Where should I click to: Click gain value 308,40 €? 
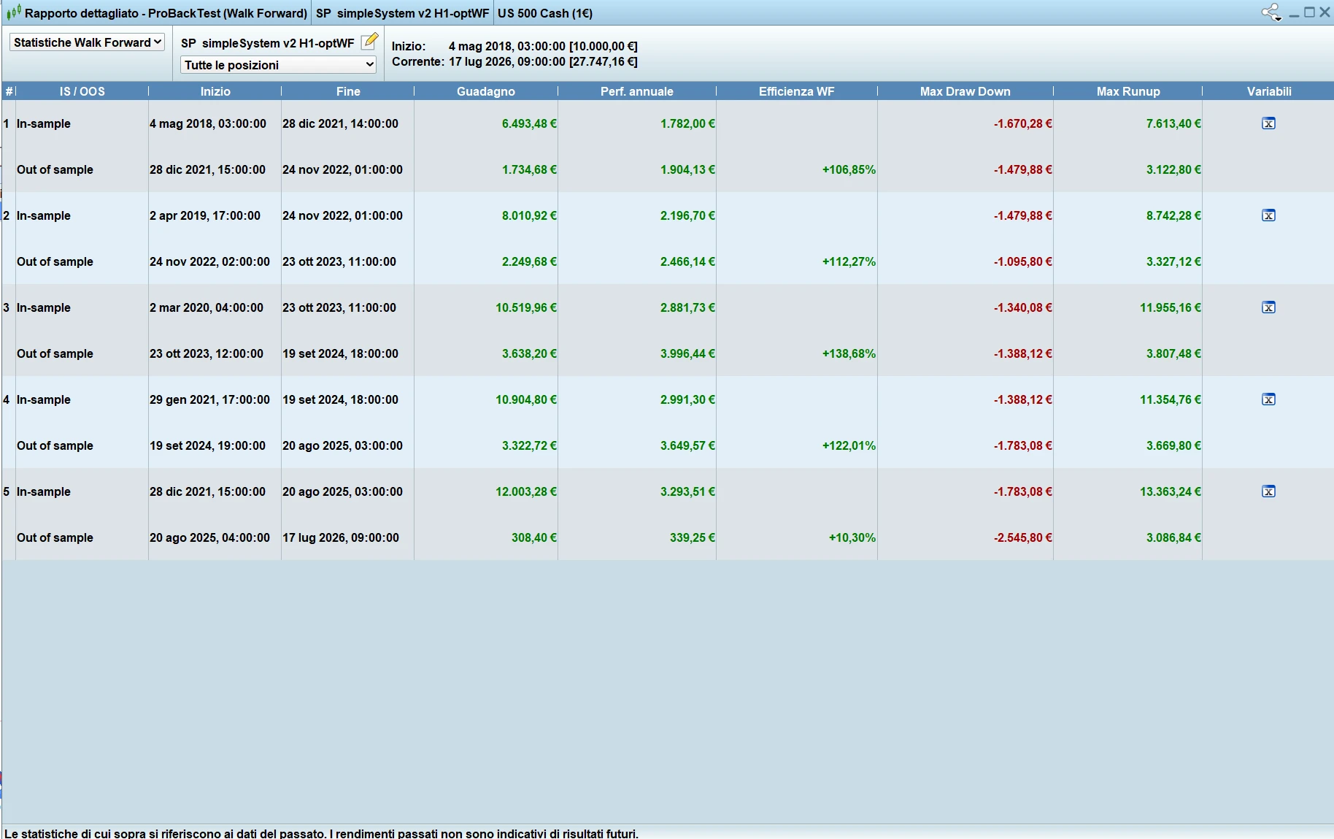pyautogui.click(x=534, y=537)
